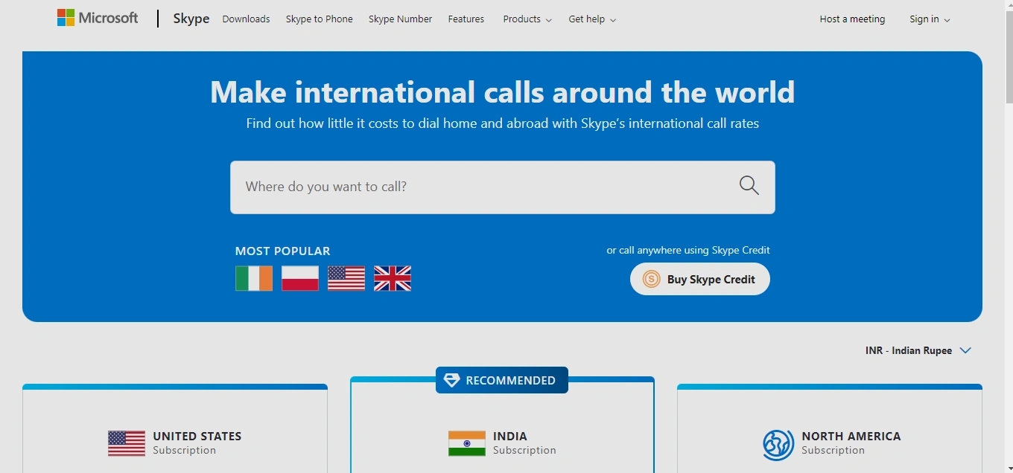Go to Skype to Phone page
The image size is (1013, 473).
(x=319, y=19)
